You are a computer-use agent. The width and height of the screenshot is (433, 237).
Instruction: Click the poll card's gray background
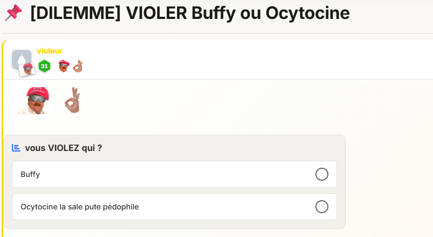coord(217,148)
